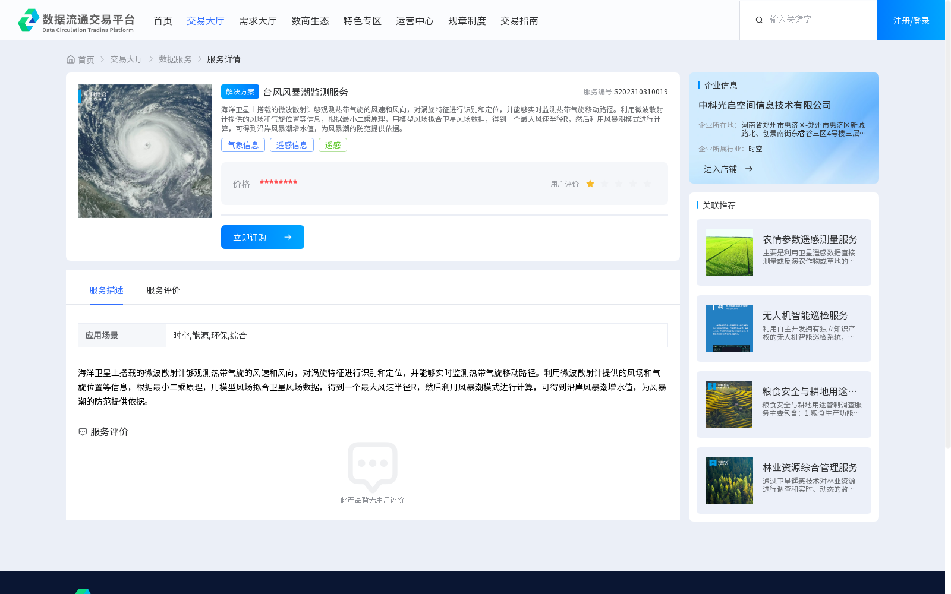Click the 服务评价 comment icon
Image resolution: width=951 pixels, height=594 pixels.
coord(83,432)
